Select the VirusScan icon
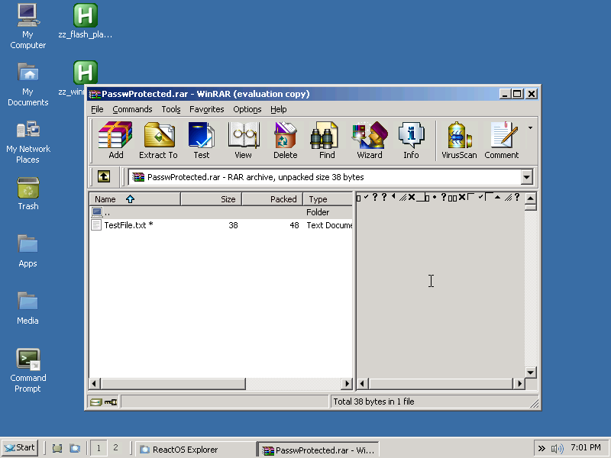The image size is (611, 458). click(x=458, y=140)
